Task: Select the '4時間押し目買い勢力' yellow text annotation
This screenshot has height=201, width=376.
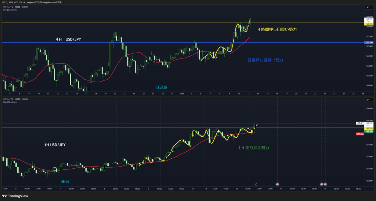Action: pyautogui.click(x=276, y=29)
